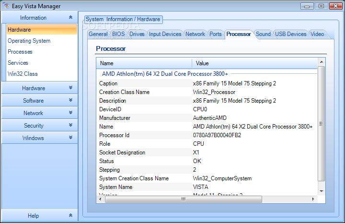The image size is (345, 223).
Task: Expand the Software section
Action: click(x=40, y=100)
